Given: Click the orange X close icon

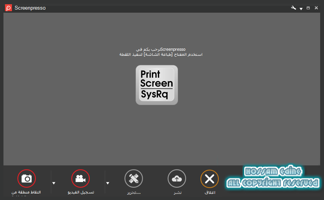Looking at the screenshot, I should tap(210, 179).
